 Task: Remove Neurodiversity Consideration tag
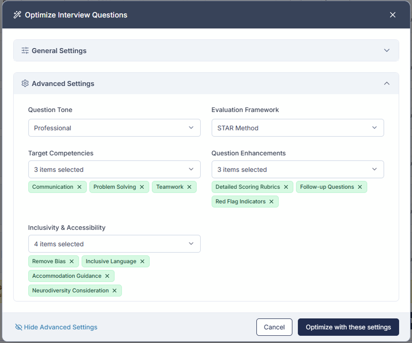[114, 290]
